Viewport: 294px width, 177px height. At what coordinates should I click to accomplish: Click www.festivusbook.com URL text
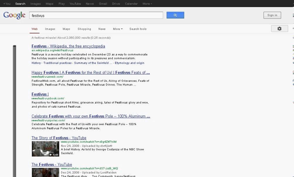pyautogui.click(x=48, y=98)
